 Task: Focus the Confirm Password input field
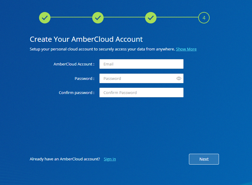pos(141,92)
